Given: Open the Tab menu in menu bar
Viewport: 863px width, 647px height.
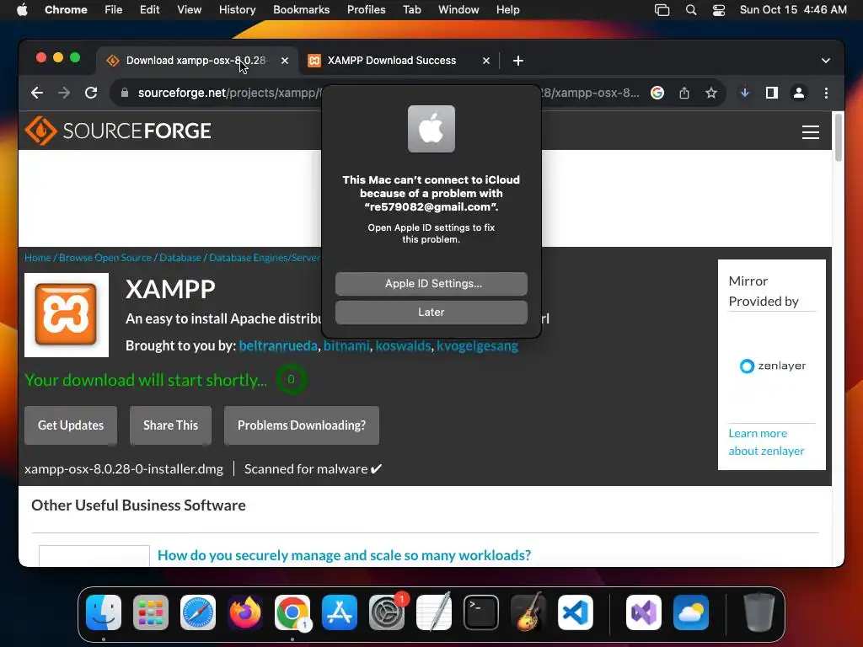Looking at the screenshot, I should pos(411,10).
